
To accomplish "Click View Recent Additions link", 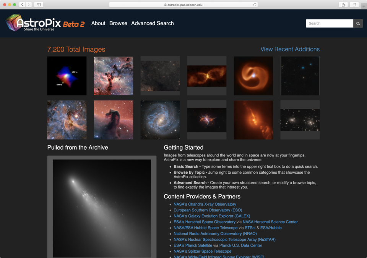I will [290, 49].
